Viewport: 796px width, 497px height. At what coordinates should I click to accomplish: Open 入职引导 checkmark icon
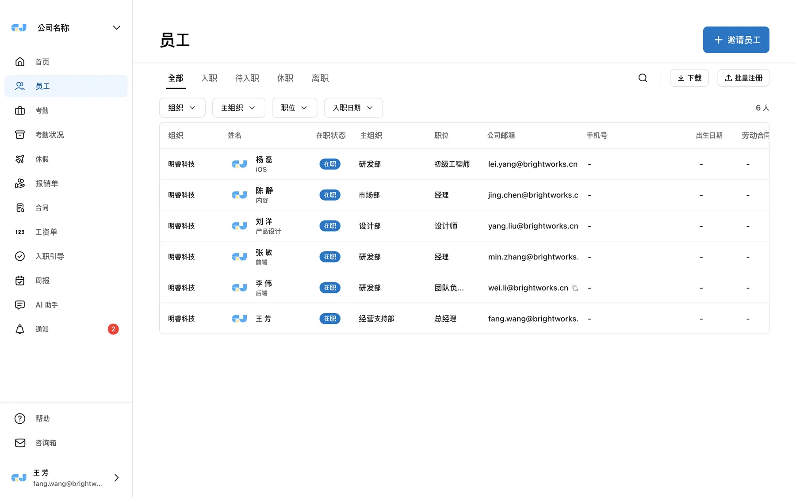[x=20, y=256]
